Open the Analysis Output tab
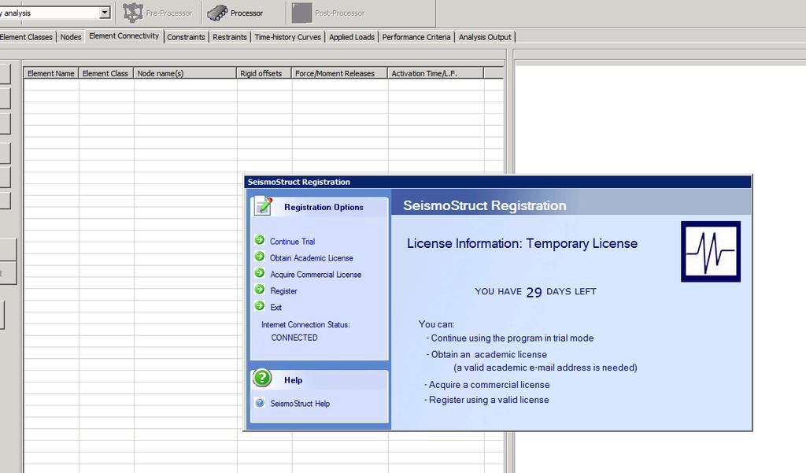The image size is (806, 473). (x=485, y=37)
